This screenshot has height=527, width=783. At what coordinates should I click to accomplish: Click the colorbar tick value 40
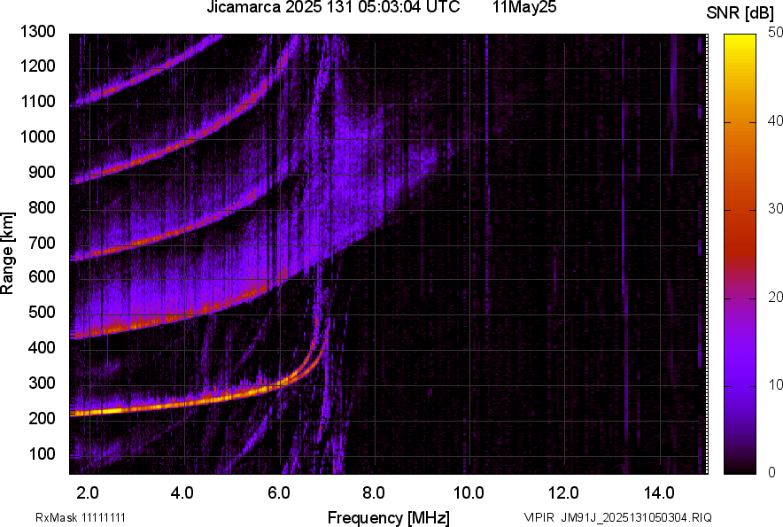pos(775,120)
